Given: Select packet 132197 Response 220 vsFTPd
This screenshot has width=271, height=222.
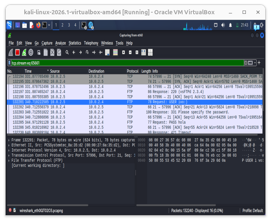Looking at the screenshot, I should pyautogui.click(x=135, y=91).
